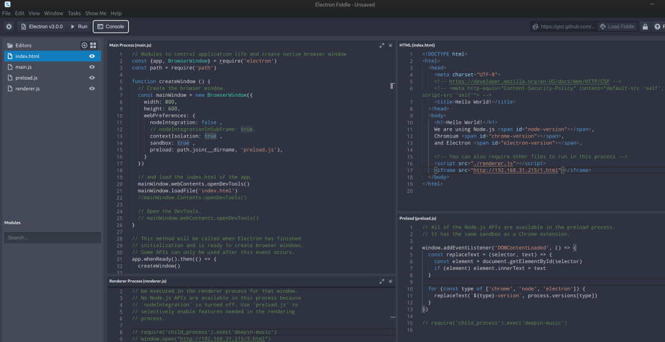Open the Electron v3.0.0 version selector
The width and height of the screenshot is (665, 342).
tap(42, 26)
